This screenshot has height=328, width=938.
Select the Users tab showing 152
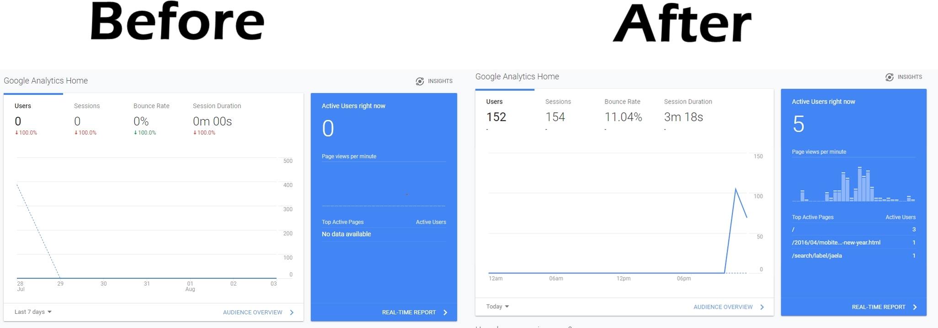[x=496, y=112]
